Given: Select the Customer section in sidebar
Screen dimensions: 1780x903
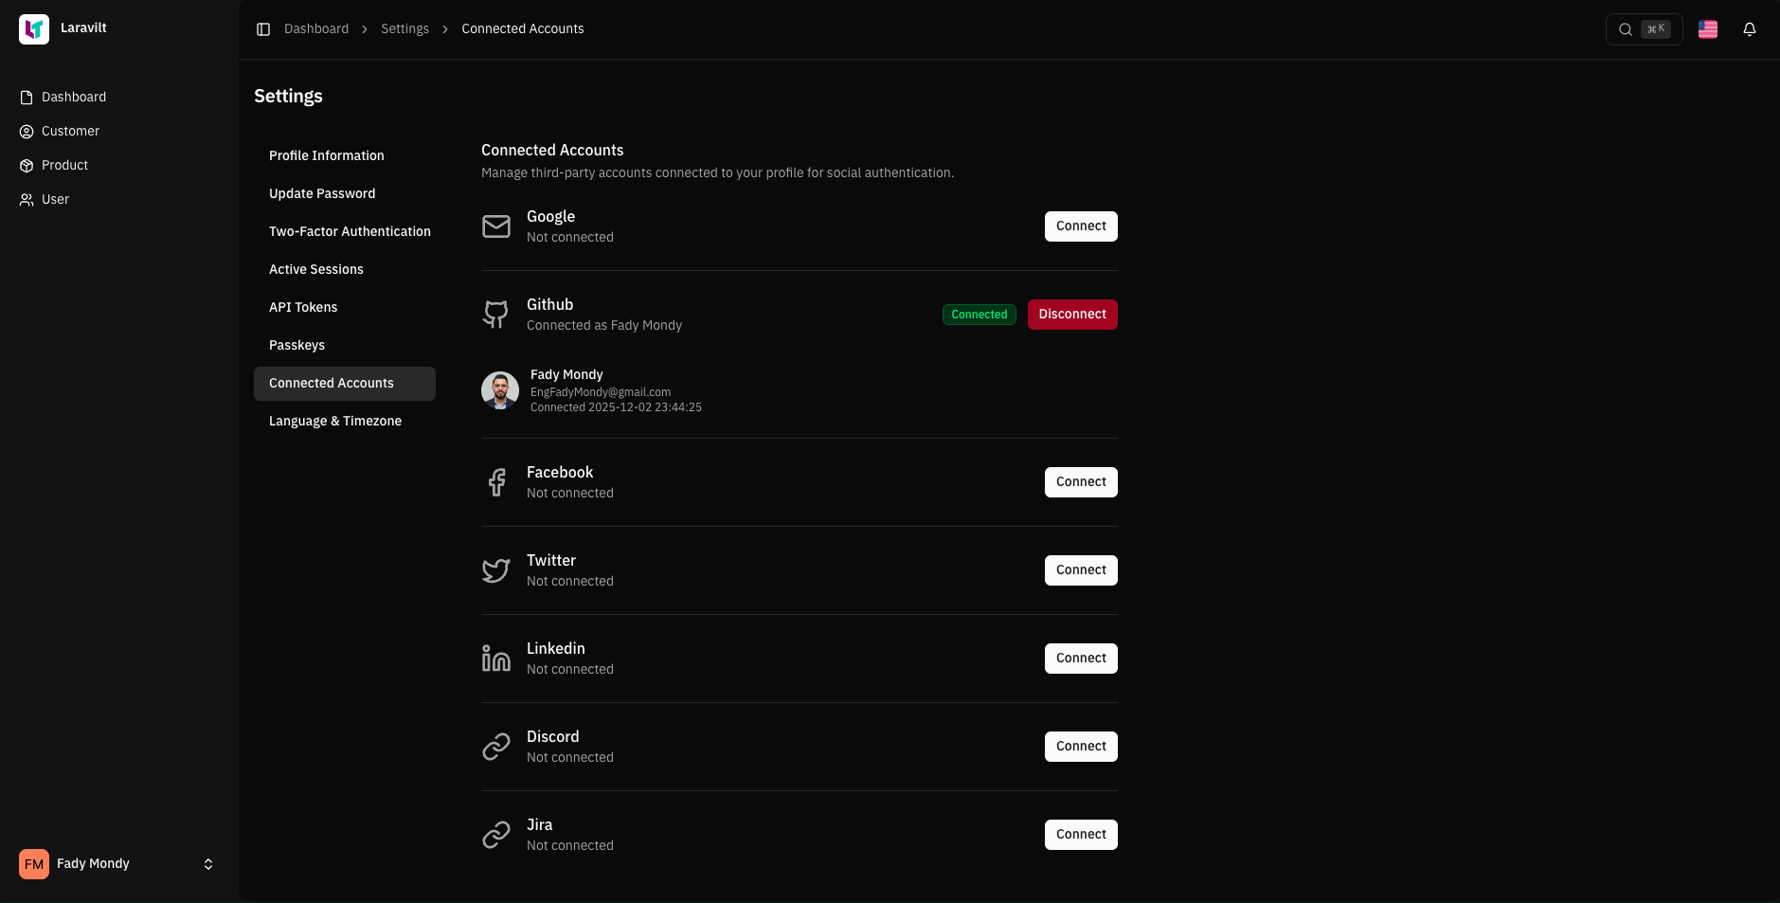Looking at the screenshot, I should point(70,131).
